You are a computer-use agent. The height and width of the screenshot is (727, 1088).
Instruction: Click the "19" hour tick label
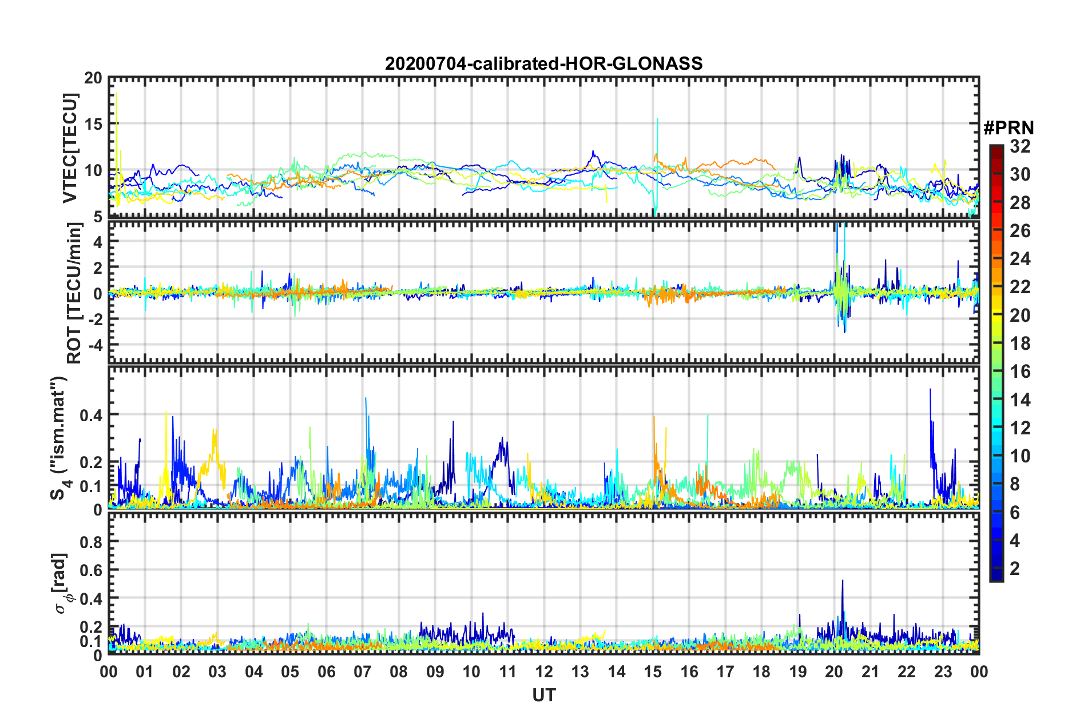(x=798, y=672)
